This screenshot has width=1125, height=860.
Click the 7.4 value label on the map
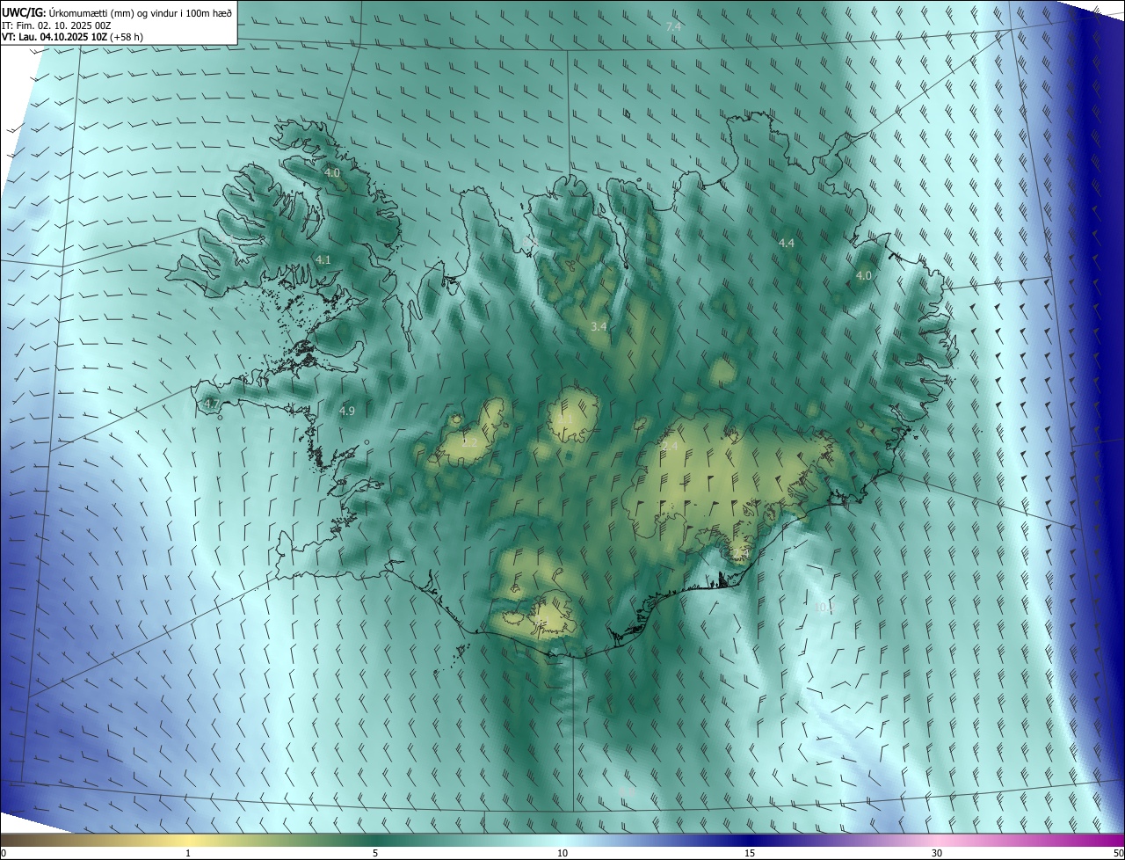673,27
